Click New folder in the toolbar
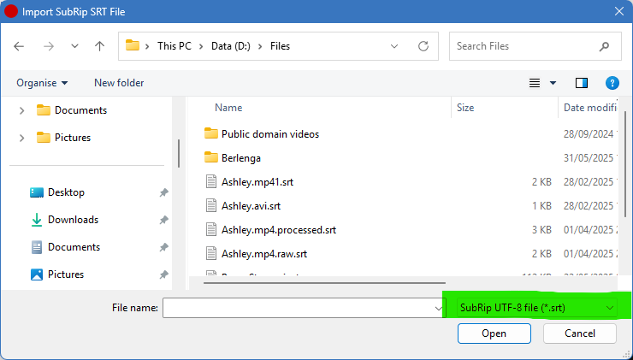 [x=119, y=83]
